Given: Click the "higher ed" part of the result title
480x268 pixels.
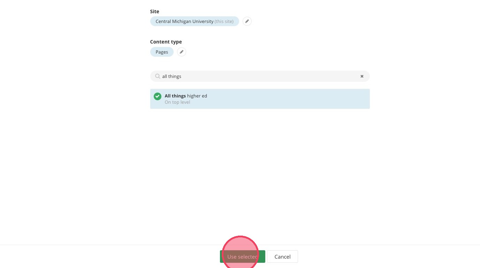Looking at the screenshot, I should (x=197, y=96).
